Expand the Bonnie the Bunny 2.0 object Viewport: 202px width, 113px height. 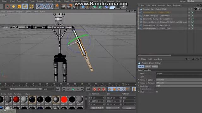tap(139, 19)
